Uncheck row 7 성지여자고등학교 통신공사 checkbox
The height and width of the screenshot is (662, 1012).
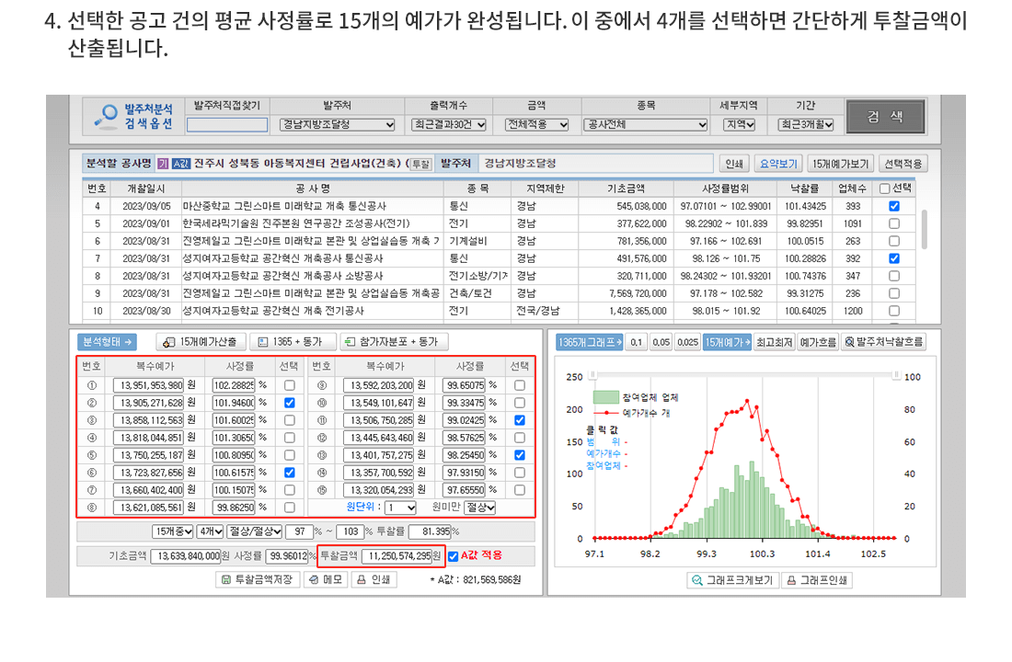click(x=893, y=258)
